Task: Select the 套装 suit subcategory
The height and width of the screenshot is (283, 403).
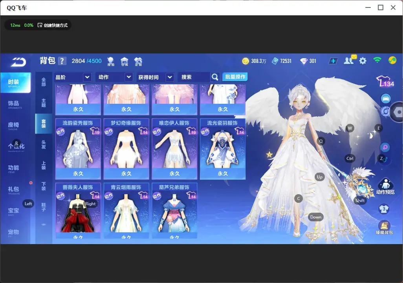Action: pyautogui.click(x=44, y=124)
